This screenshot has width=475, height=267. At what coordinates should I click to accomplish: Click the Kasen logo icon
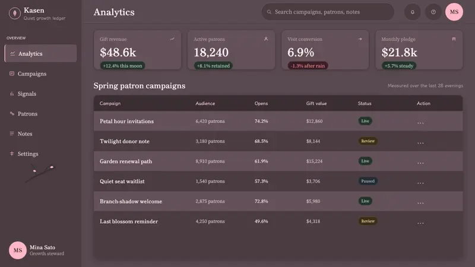(x=14, y=13)
